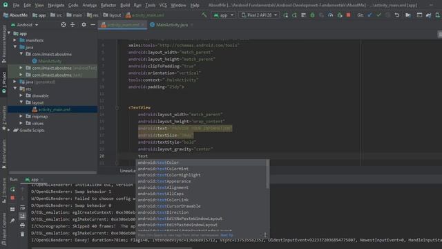The width and height of the screenshot is (442, 249).
Task: Open the Android project view dropdown
Action: point(25,25)
